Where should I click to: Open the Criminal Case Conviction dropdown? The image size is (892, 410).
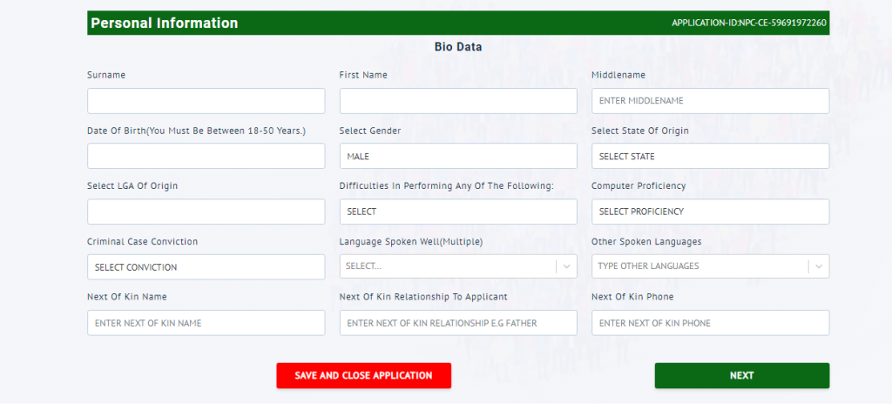pos(206,266)
